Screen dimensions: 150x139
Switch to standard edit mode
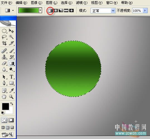[4, 120]
